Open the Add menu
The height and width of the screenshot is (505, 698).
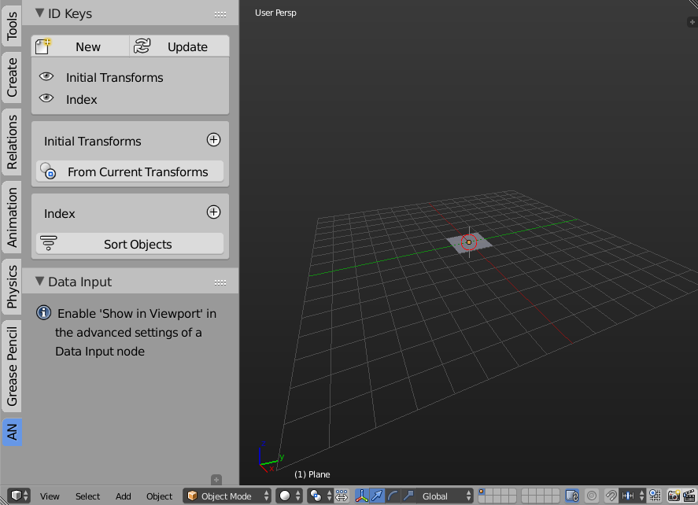click(x=124, y=496)
